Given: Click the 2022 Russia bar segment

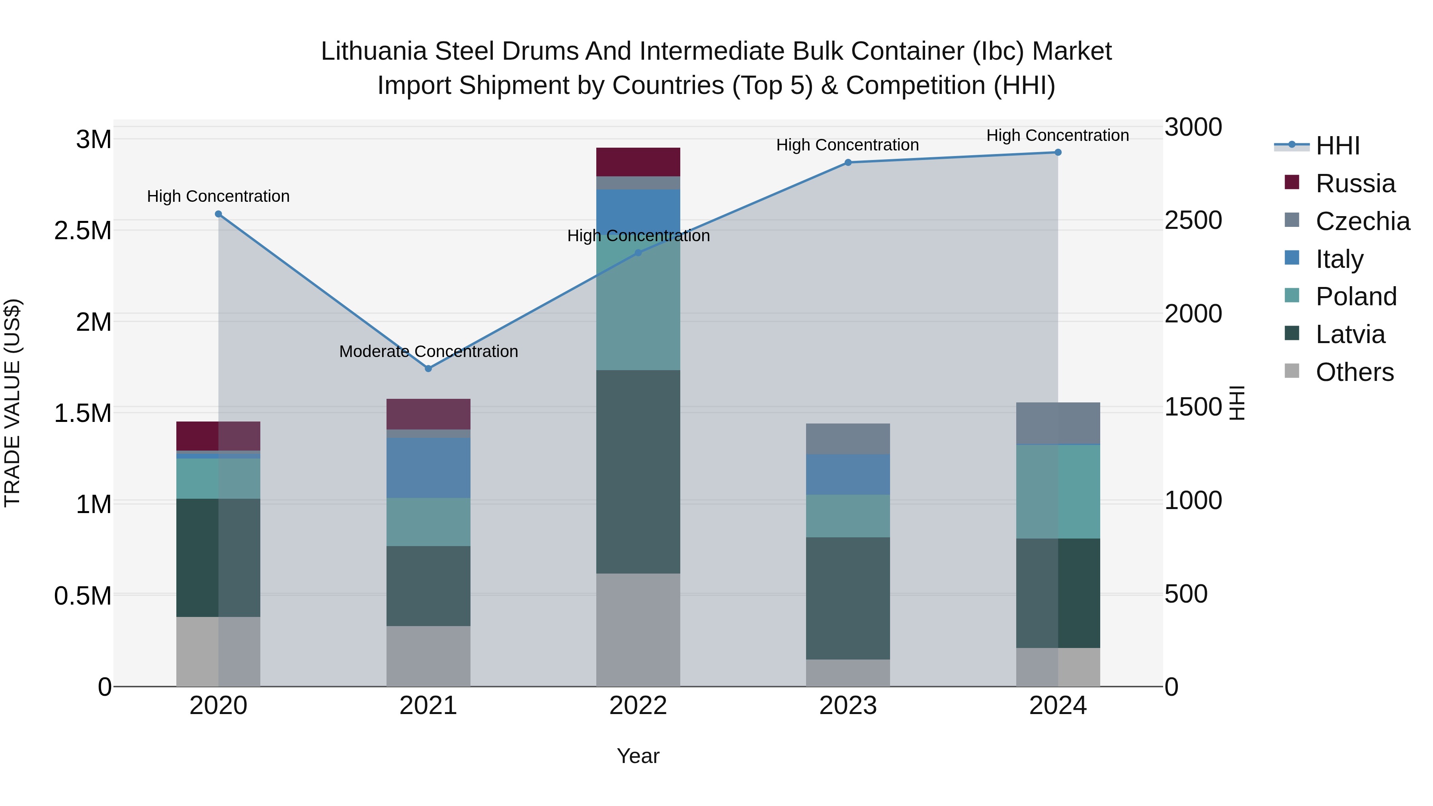Looking at the screenshot, I should 638,162.
